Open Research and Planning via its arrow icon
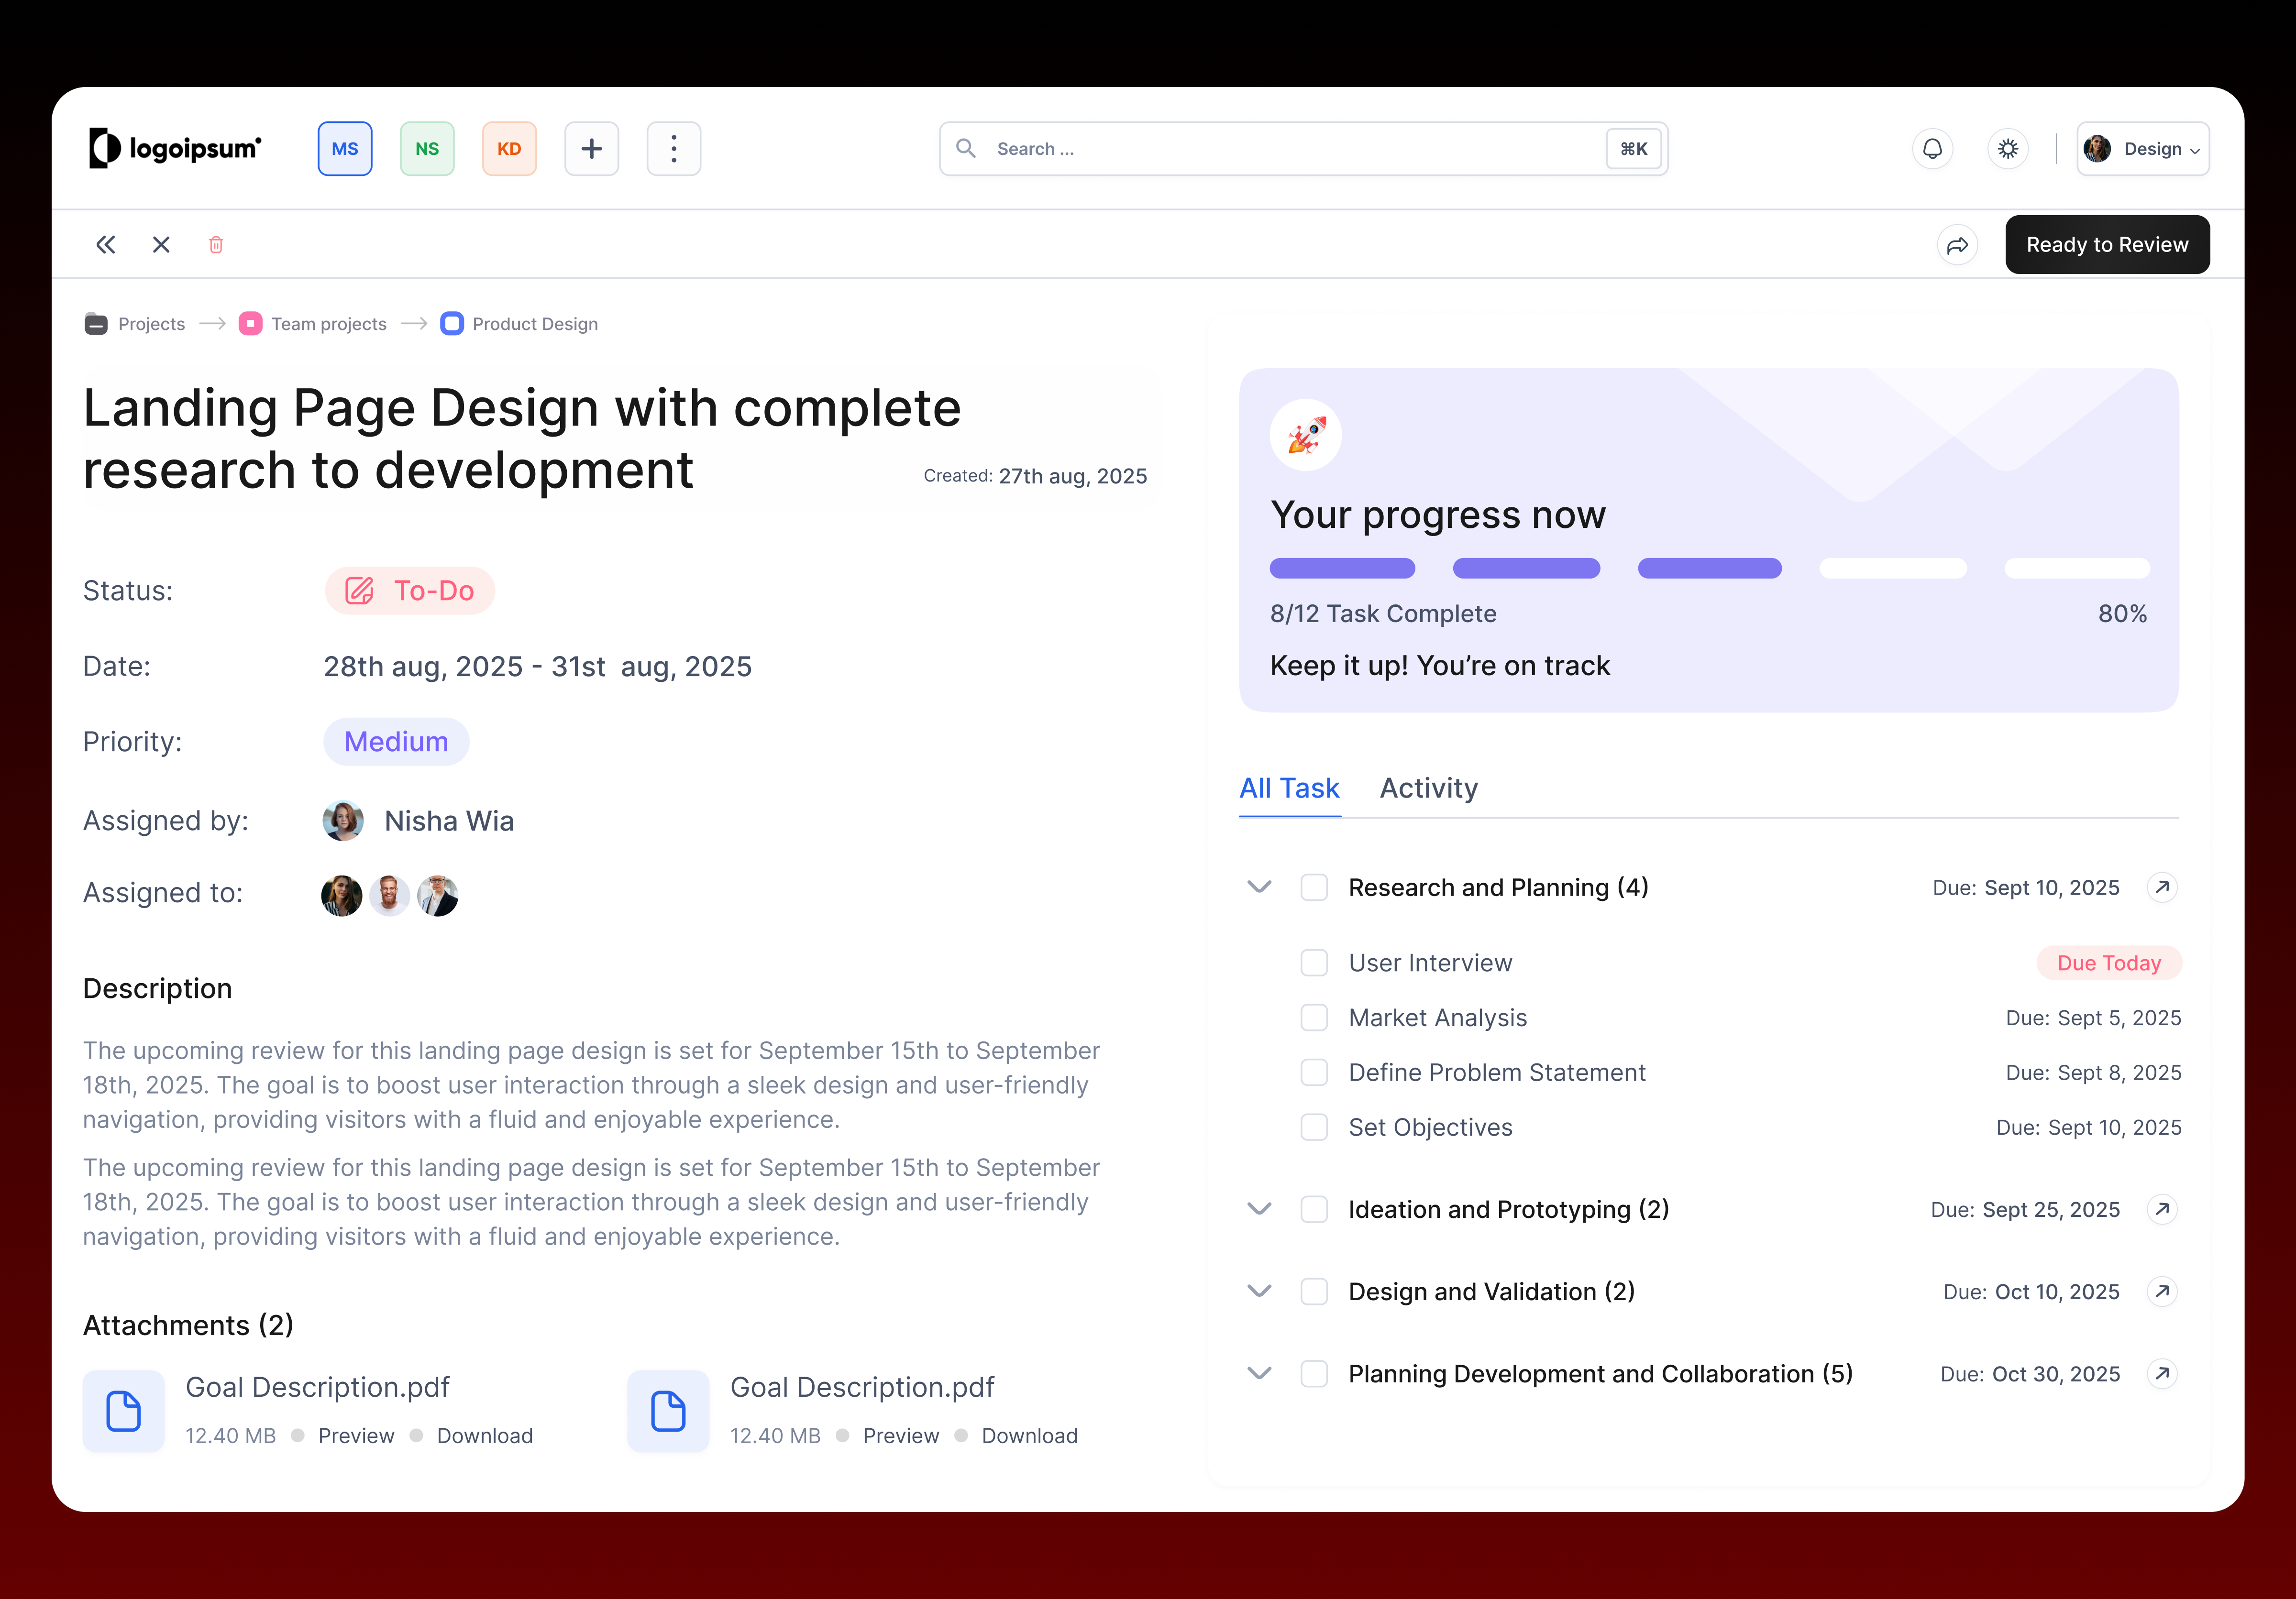 [2164, 887]
